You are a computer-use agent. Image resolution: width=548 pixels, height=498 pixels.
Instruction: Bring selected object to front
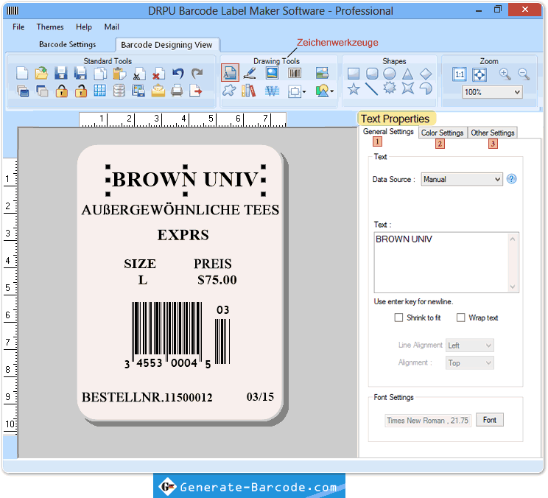[23, 91]
